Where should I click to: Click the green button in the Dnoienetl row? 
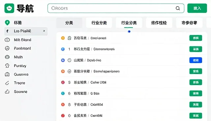pos(196,38)
